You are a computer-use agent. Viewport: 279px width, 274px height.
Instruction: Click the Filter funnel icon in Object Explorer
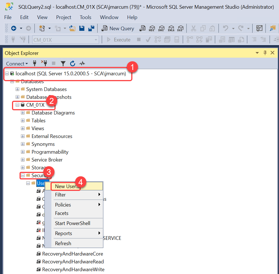click(x=63, y=64)
